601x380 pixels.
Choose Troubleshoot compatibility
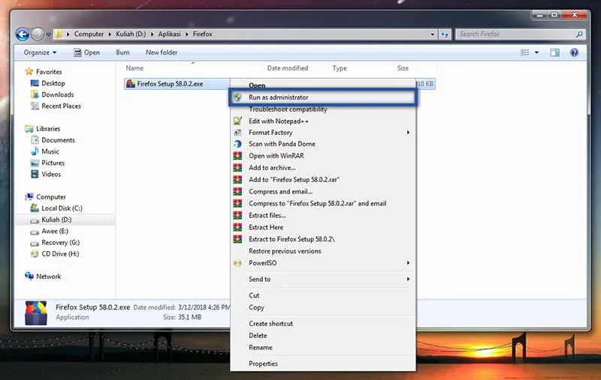pyautogui.click(x=323, y=109)
